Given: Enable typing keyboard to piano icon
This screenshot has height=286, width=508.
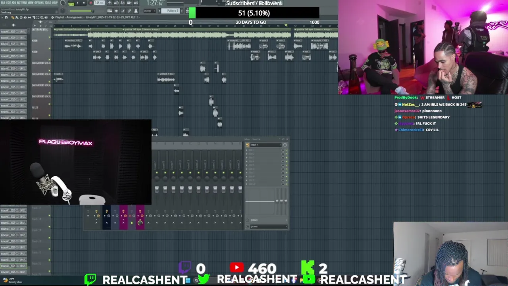Looking at the screenshot, I should (110, 11).
